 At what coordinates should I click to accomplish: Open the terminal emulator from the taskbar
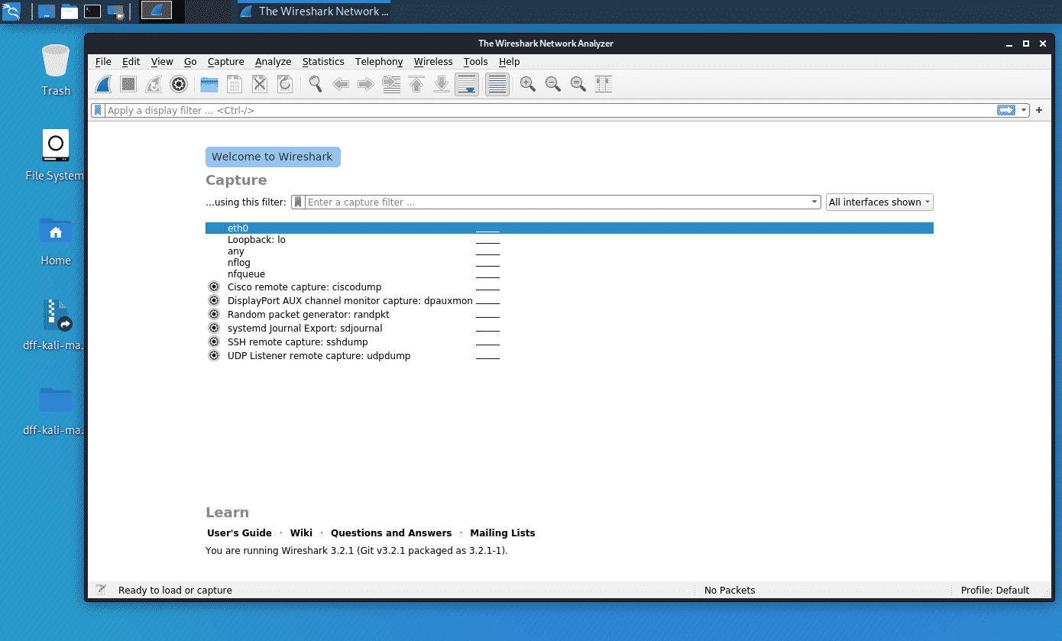(x=92, y=11)
